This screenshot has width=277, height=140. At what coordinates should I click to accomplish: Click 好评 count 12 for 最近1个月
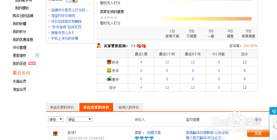click(x=167, y=62)
